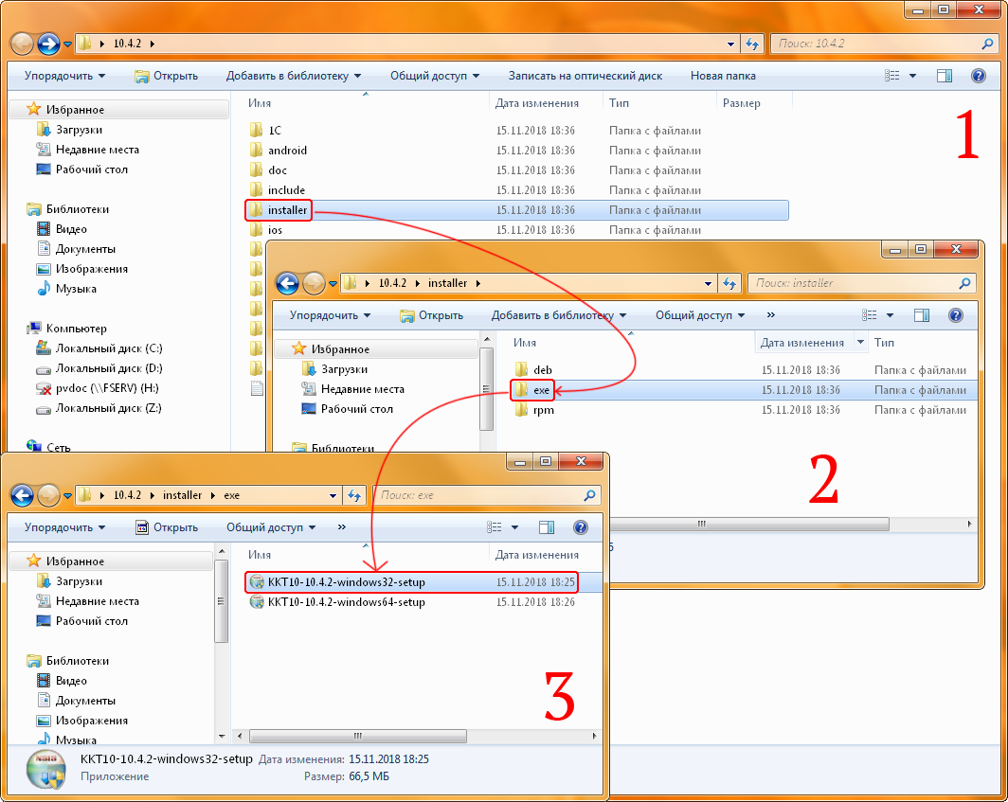Click the help icon in top window toolbar

coord(978,76)
